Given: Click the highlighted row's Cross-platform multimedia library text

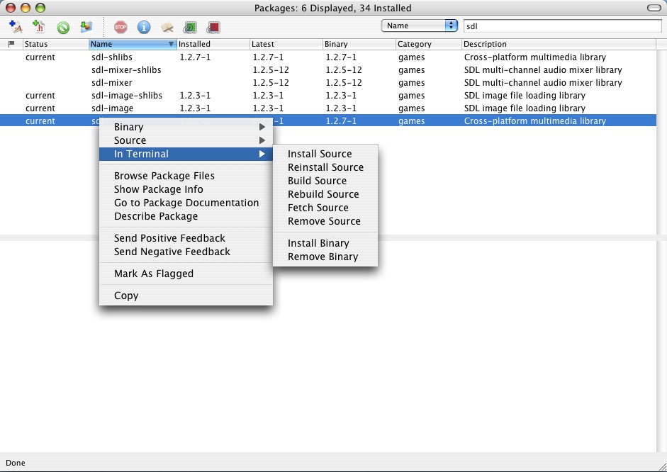Looking at the screenshot, I should coord(534,120).
